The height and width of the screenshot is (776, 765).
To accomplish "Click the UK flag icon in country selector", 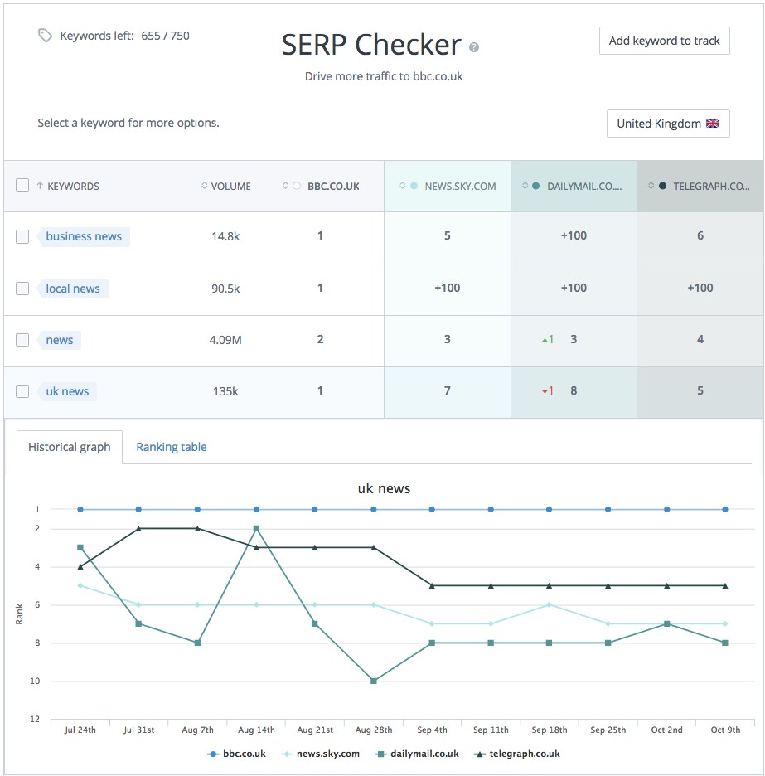I will coord(713,123).
